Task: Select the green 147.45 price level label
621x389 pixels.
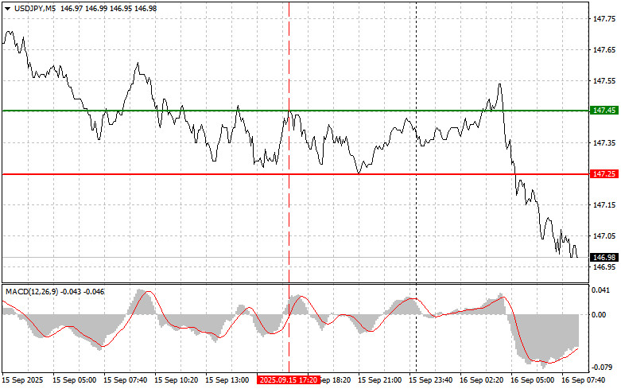Action: click(604, 111)
